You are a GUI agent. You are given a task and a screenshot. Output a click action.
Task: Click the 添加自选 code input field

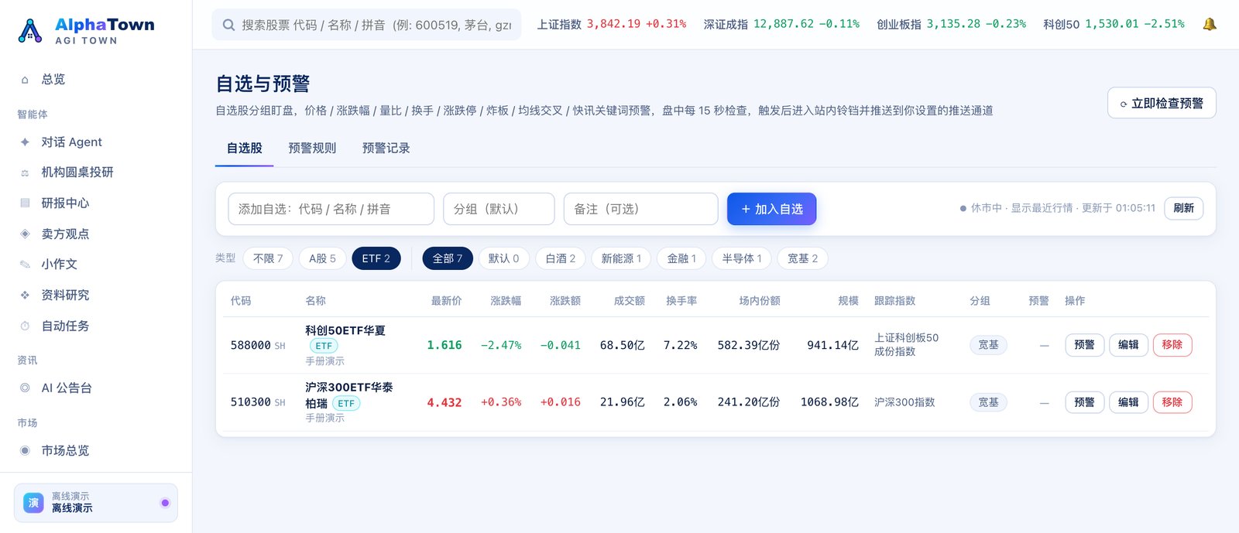click(331, 209)
